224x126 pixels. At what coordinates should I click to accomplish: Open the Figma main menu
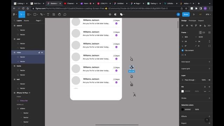[14, 14]
